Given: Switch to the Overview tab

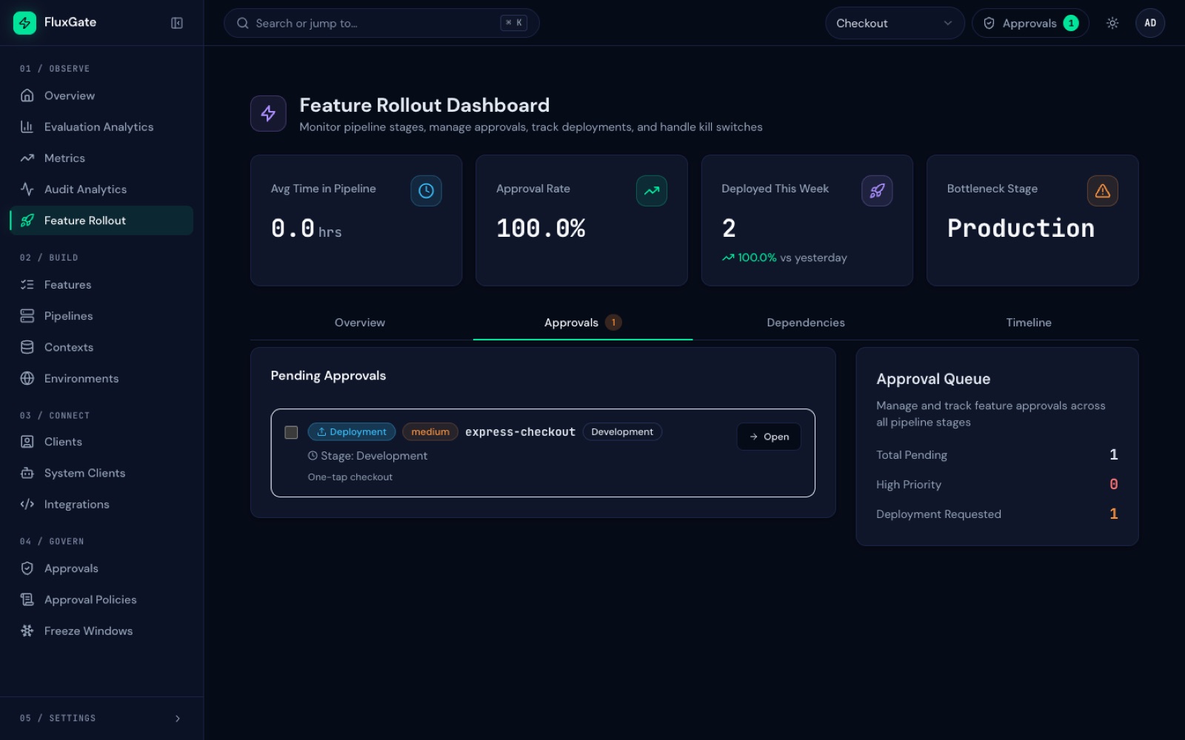Looking at the screenshot, I should (360, 323).
